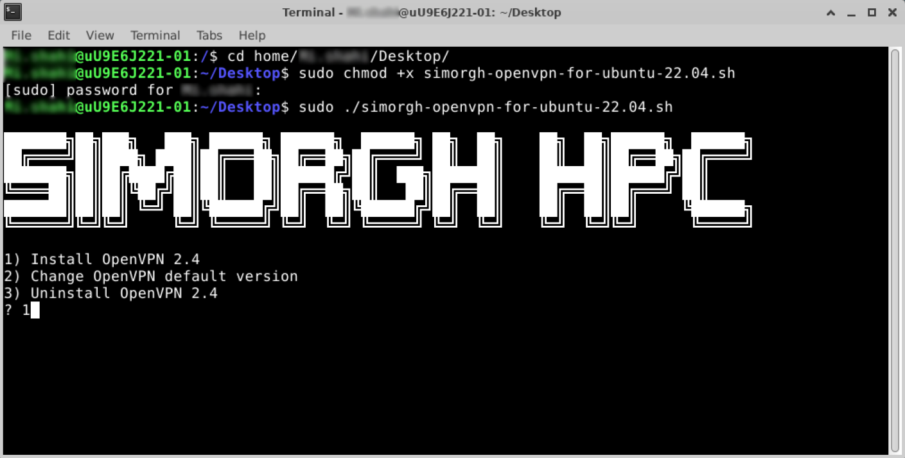Click the window title ending in '~/Desktop'
Image resolution: width=905 pixels, height=458 pixels.
[x=421, y=12]
